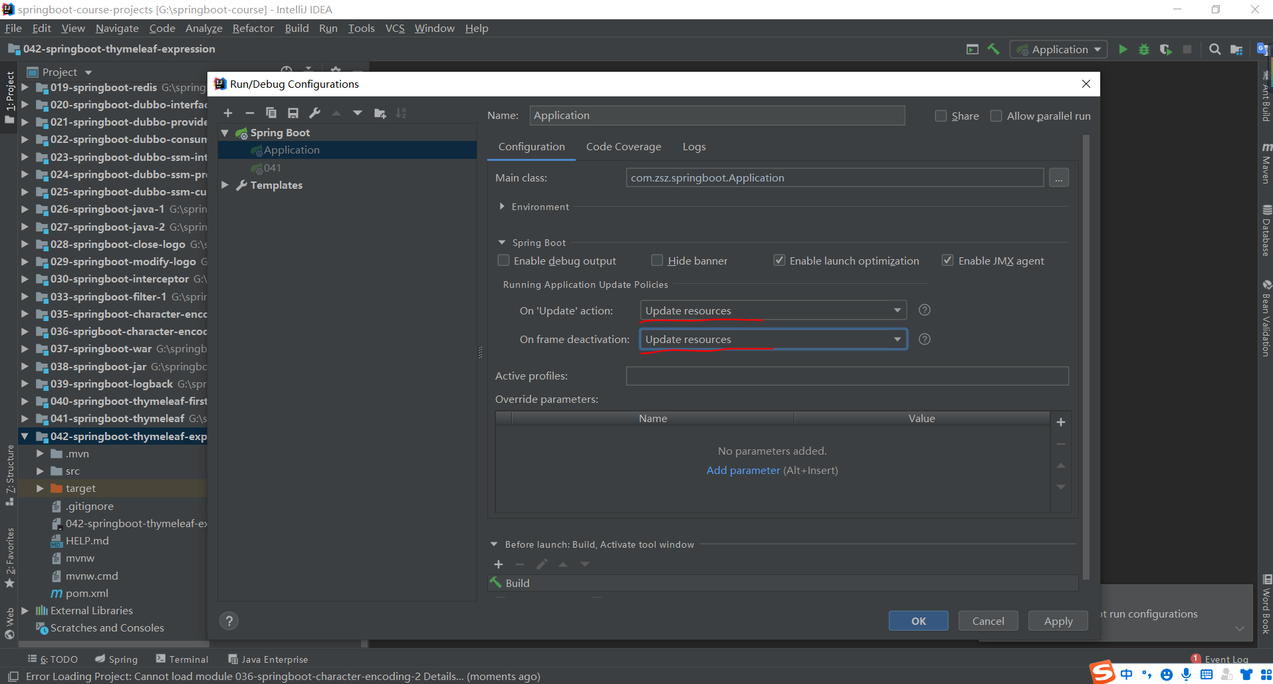Screen dimensions: 1273x684
Task: Open On 'Update' action dropdown
Action: (774, 310)
